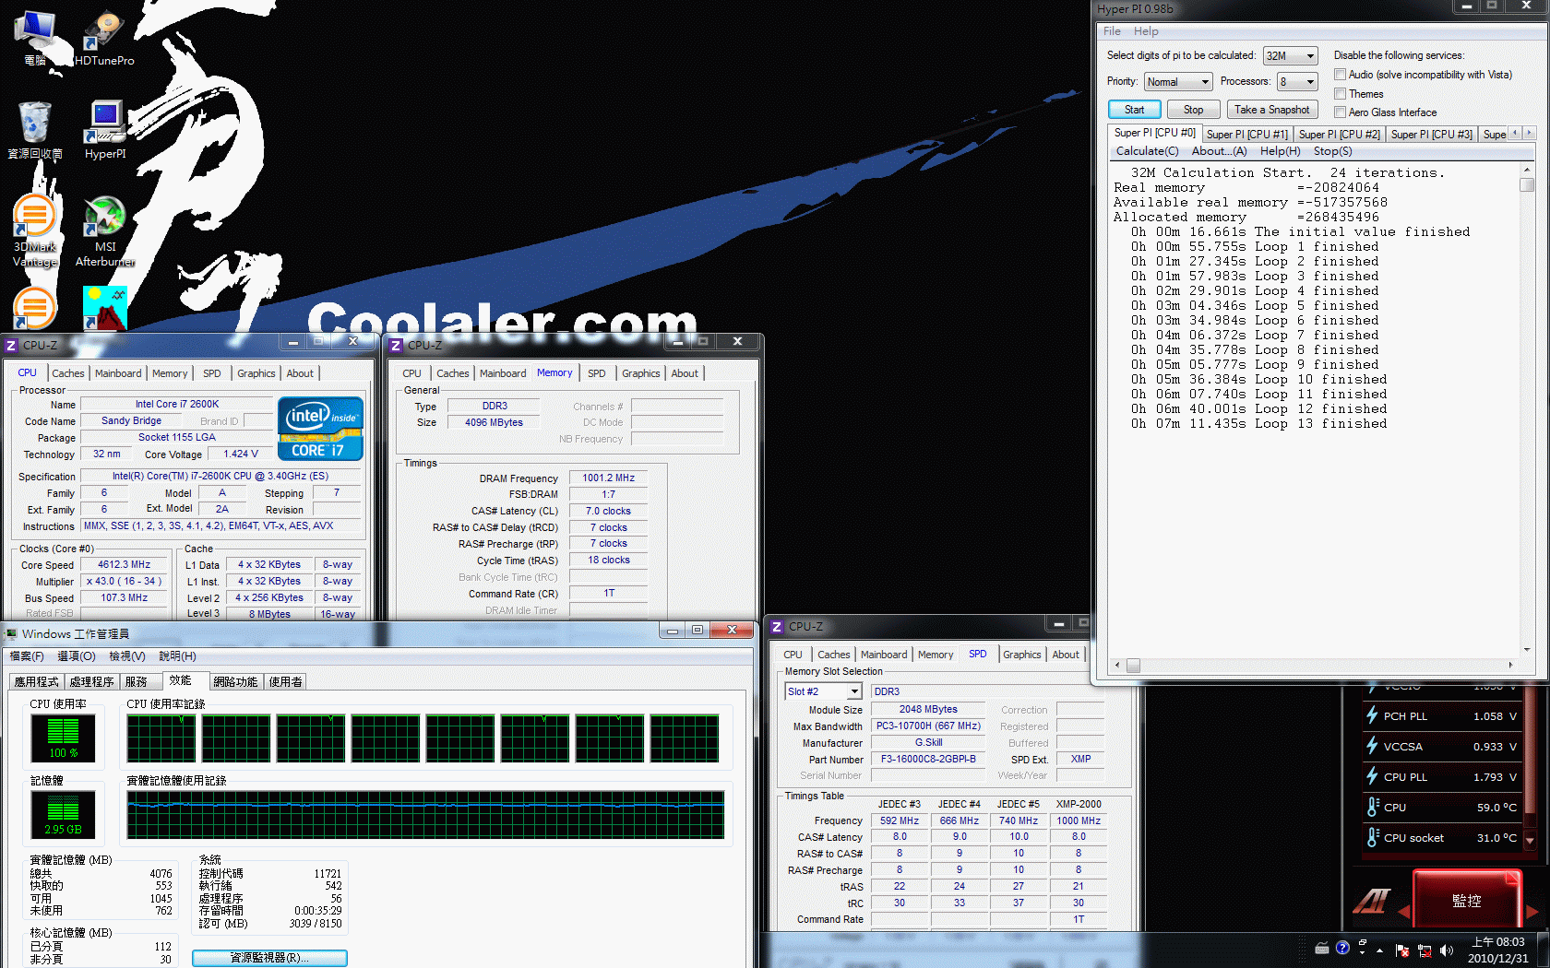Select Super PI [CPU #3] tab
Screen dimensions: 1550x968
1431,135
